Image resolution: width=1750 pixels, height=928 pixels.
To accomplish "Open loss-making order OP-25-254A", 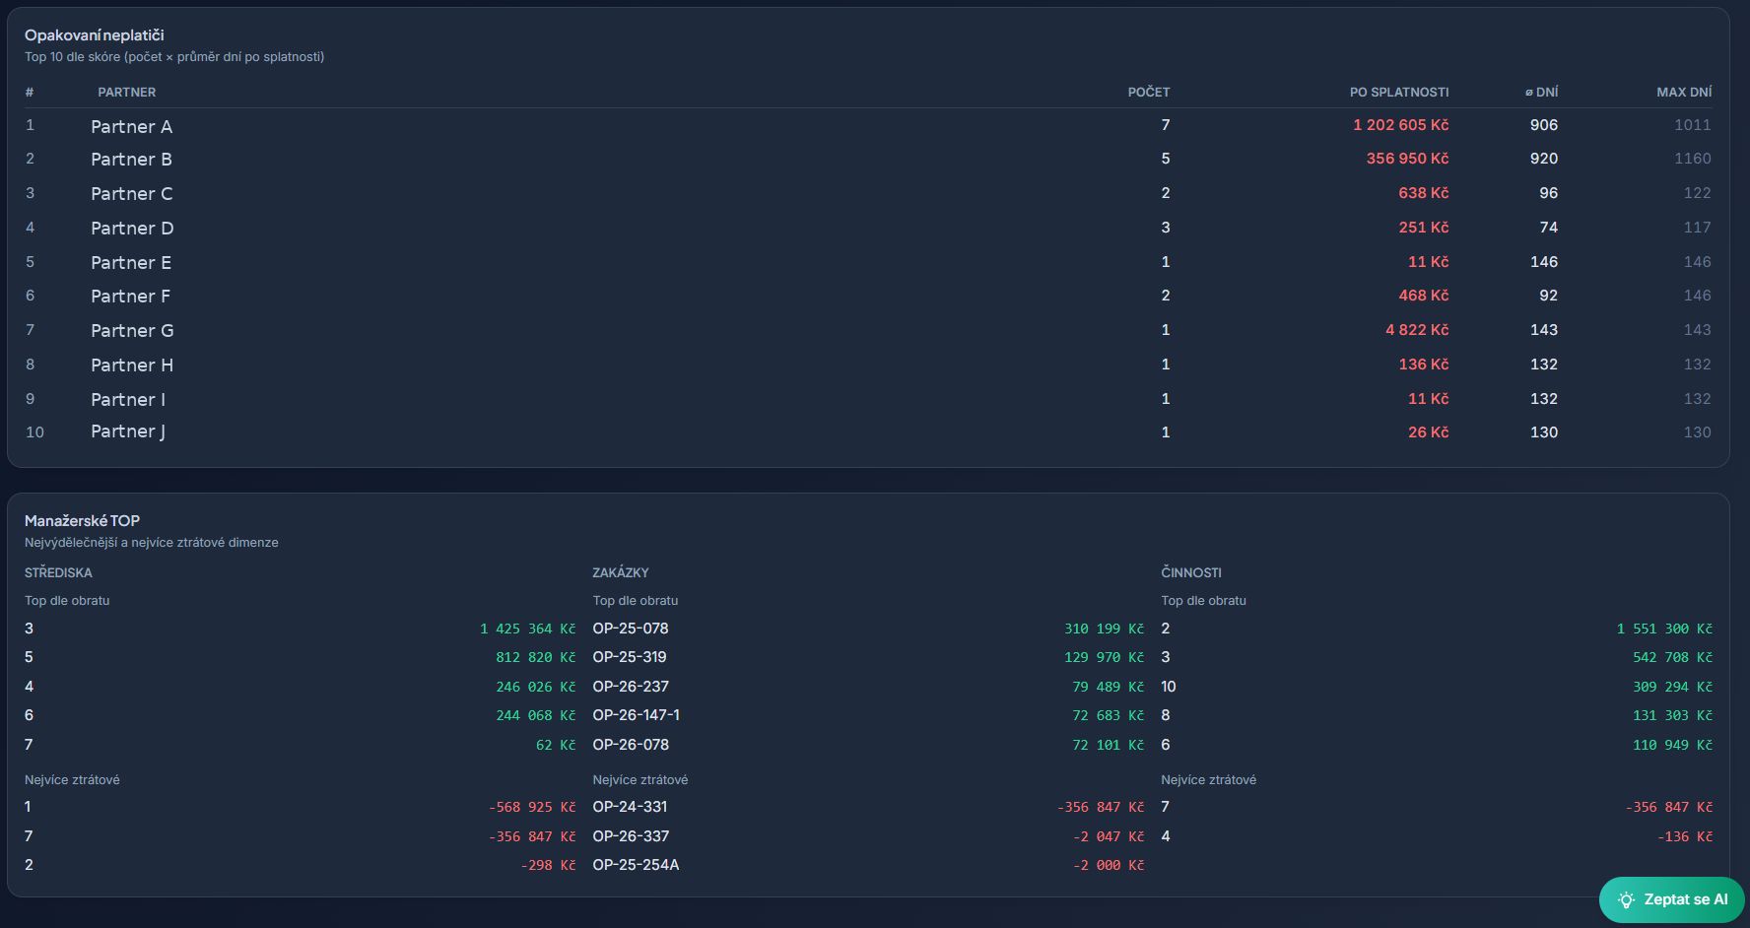I will [636, 865].
